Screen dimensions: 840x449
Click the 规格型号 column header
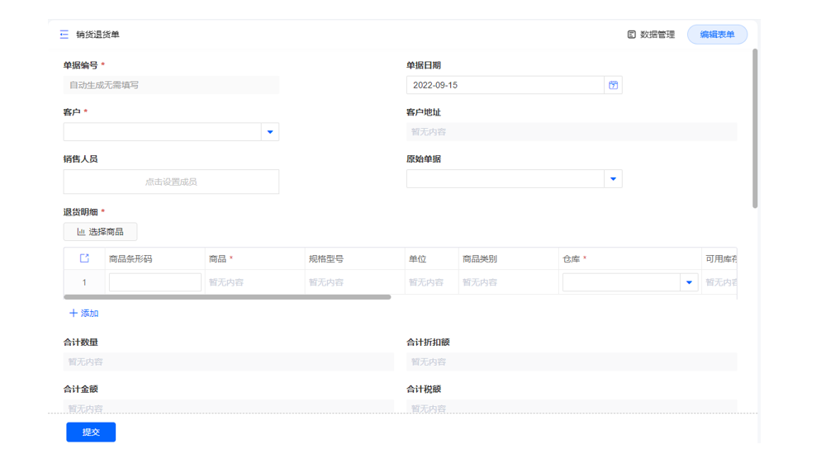[x=326, y=259]
